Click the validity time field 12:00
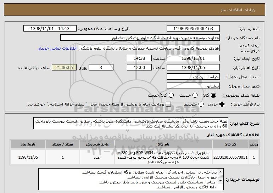 tap(139, 68)
